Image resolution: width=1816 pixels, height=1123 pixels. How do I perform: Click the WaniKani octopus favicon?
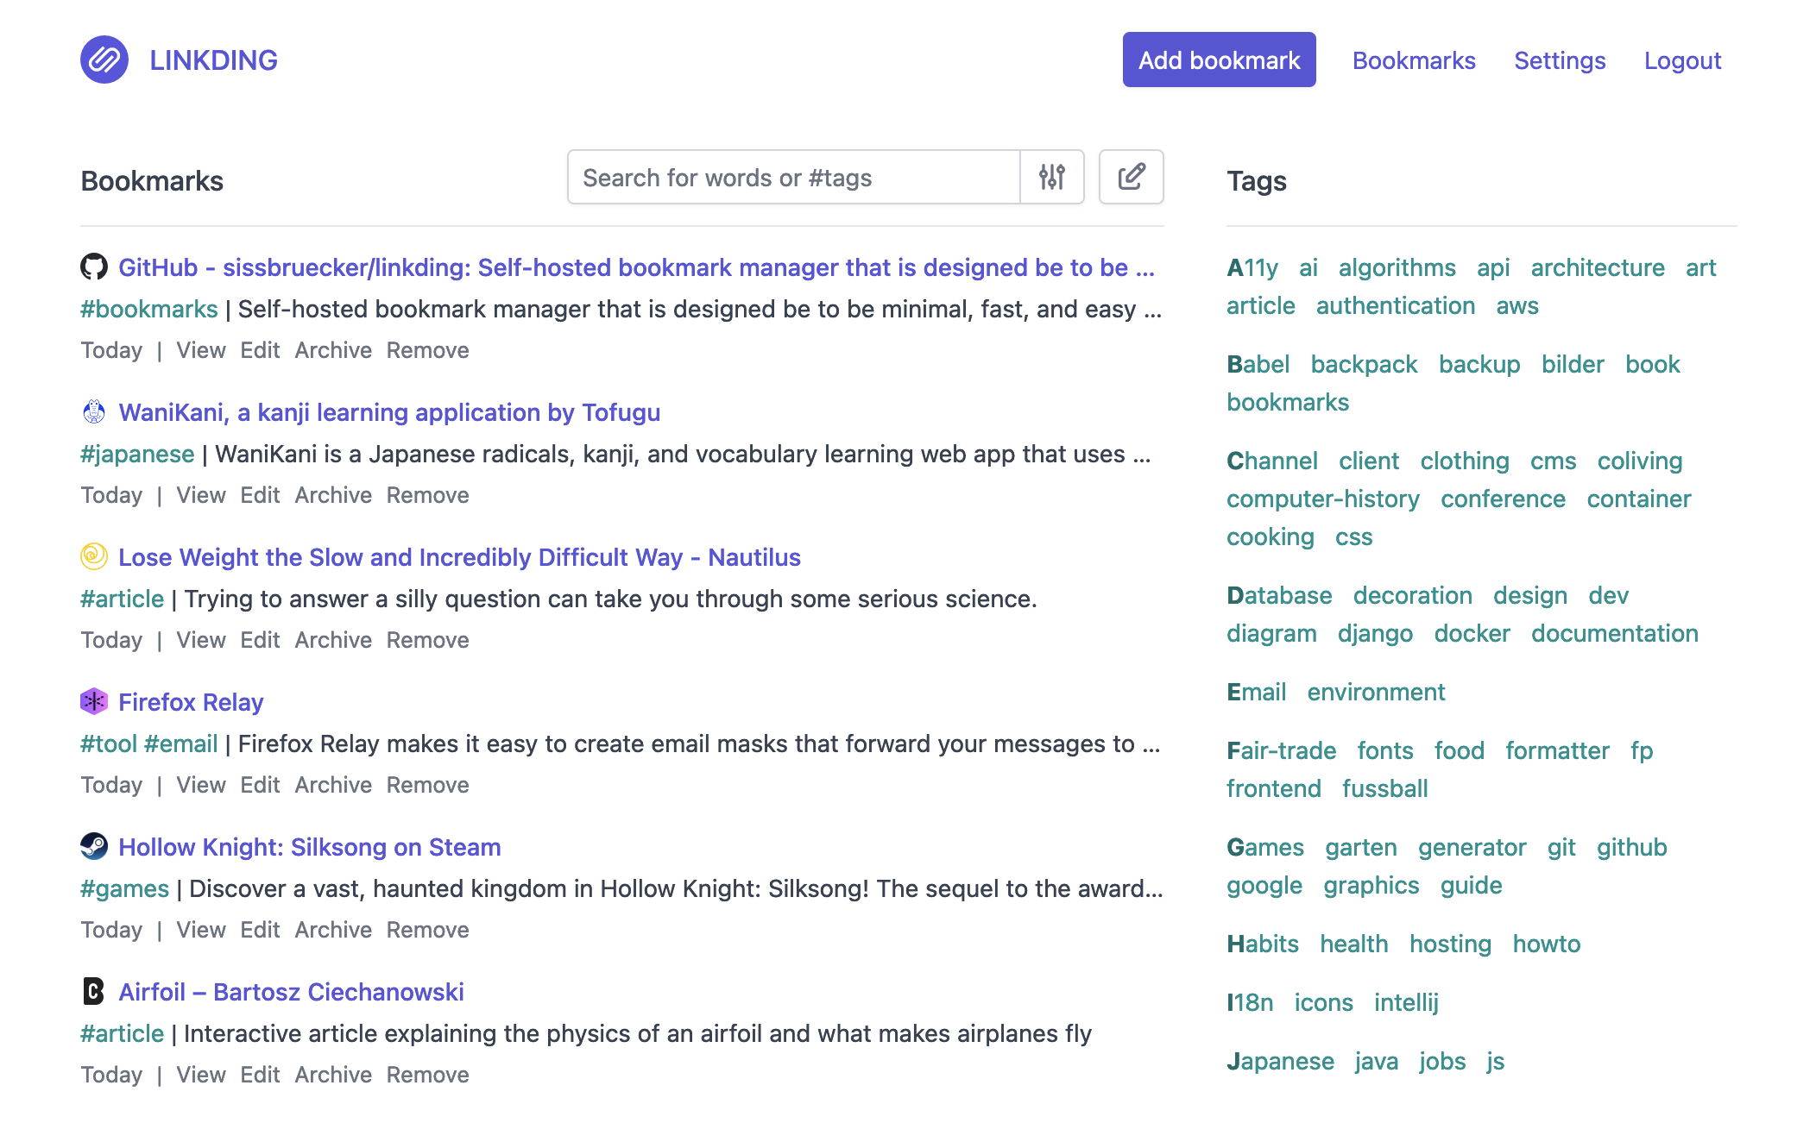click(x=94, y=411)
